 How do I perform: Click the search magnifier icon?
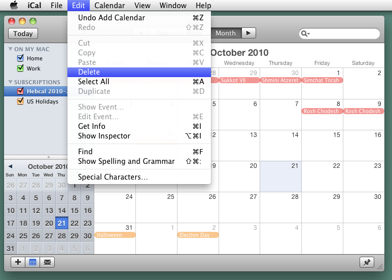(x=305, y=33)
